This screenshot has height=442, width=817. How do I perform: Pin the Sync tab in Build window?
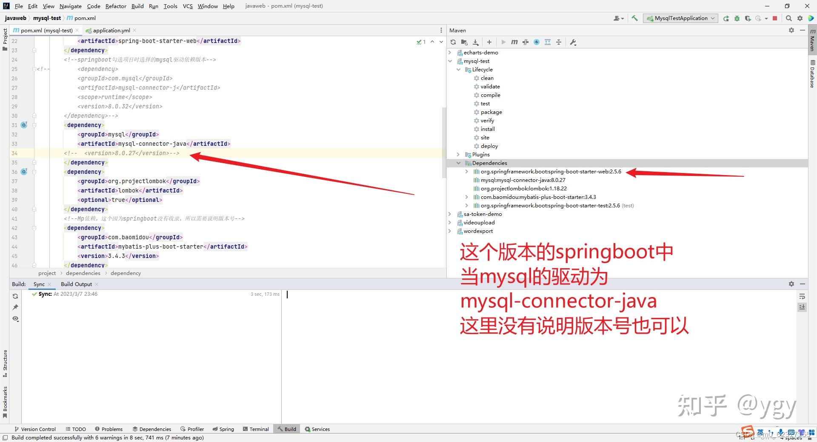[15, 307]
